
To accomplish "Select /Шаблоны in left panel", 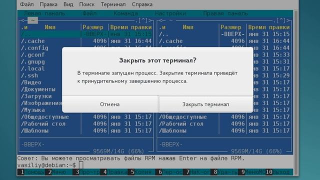I will (x=34, y=131).
